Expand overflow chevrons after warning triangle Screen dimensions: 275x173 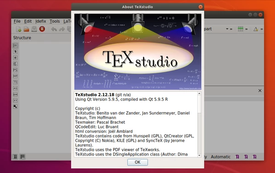pos(262,29)
